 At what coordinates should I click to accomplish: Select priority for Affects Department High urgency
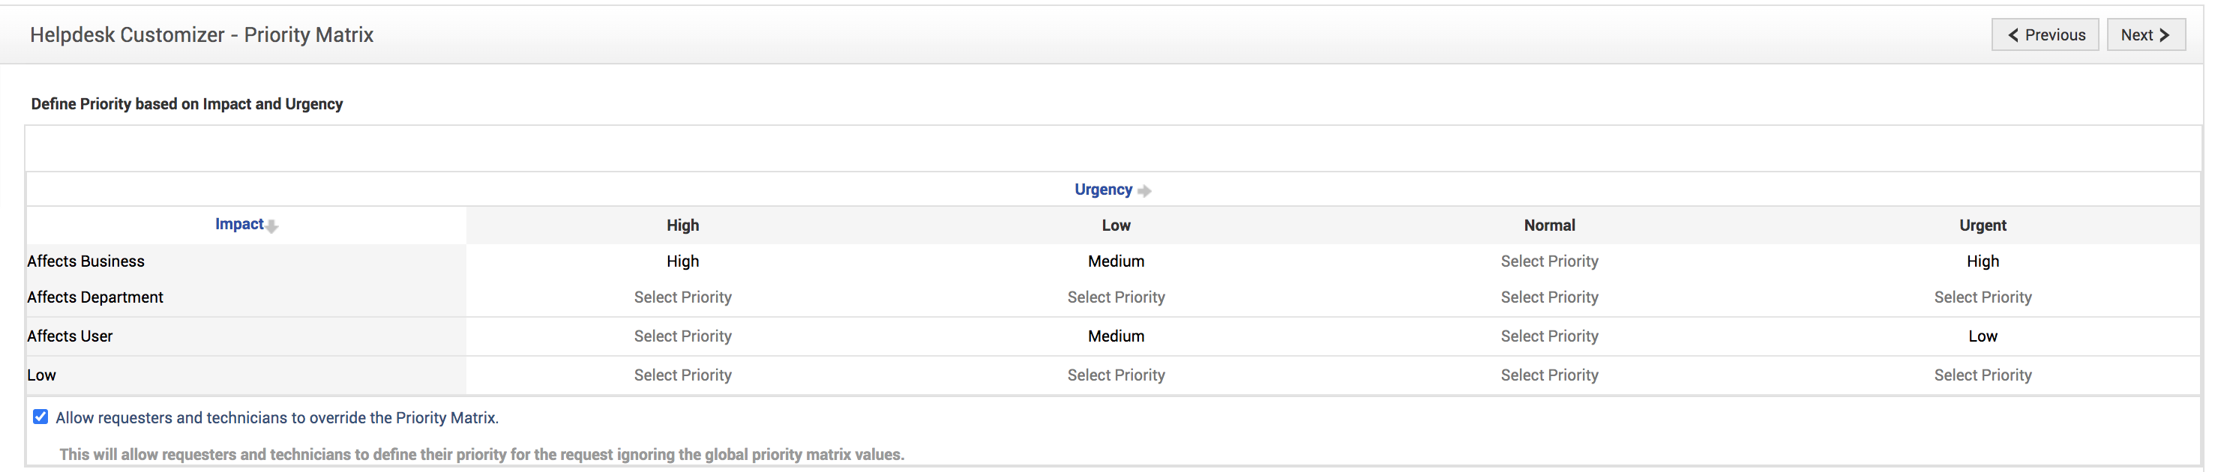pos(682,297)
